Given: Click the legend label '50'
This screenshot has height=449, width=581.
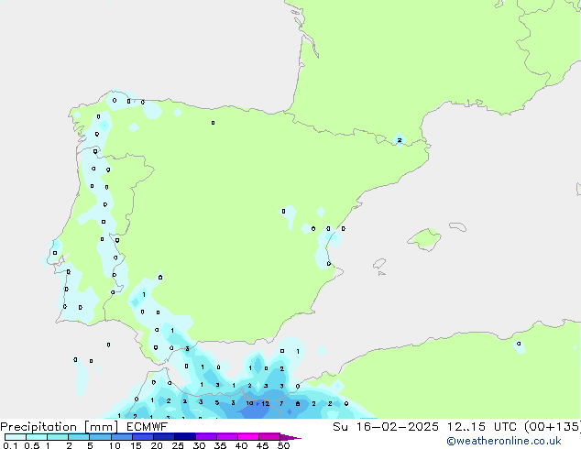Looking at the screenshot, I should 283,445.
